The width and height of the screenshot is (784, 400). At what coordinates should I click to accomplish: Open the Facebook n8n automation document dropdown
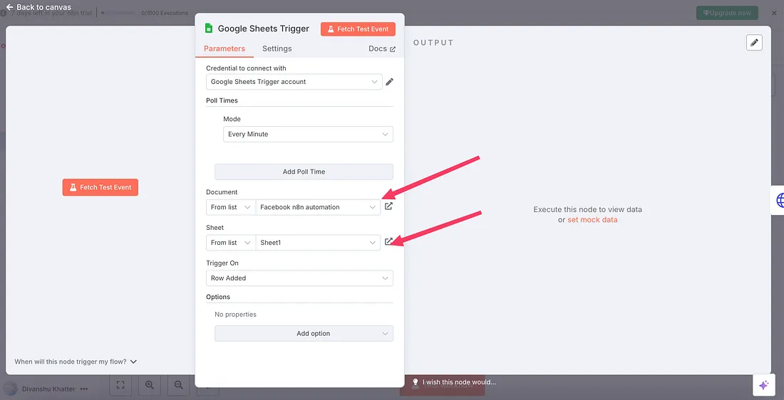pos(318,206)
